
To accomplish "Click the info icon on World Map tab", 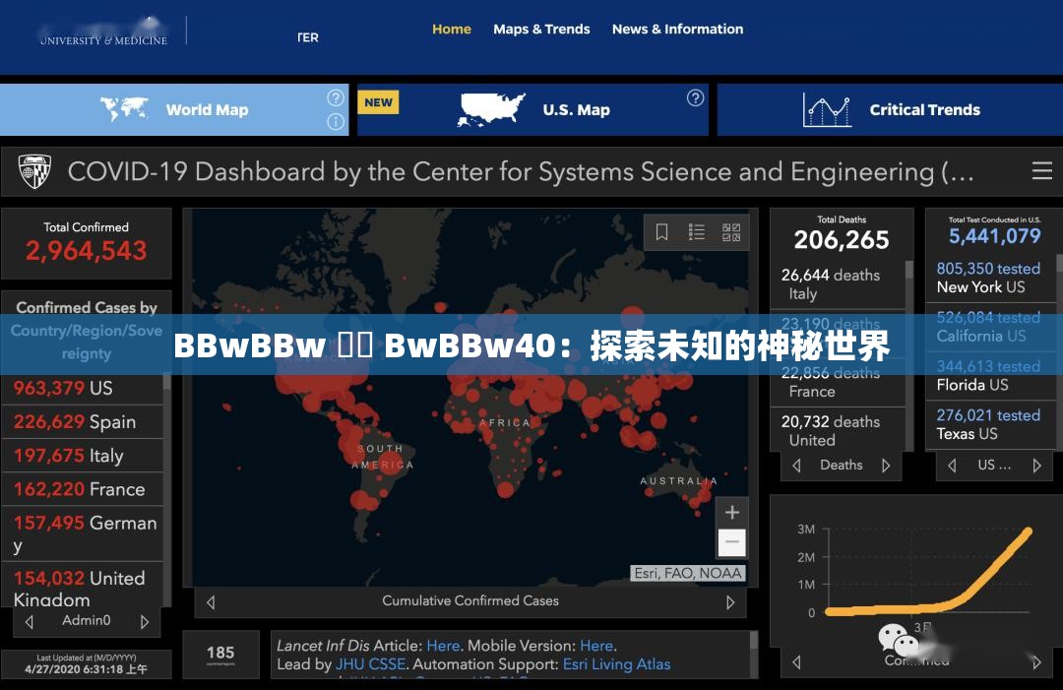I will pos(336,122).
